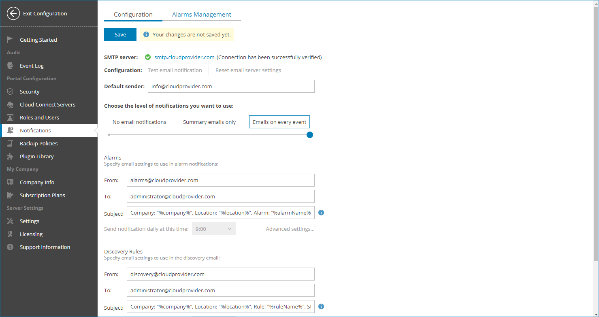This screenshot has width=599, height=317.
Task: Click the info icon beside the Alarms Subject
Action: coord(321,212)
